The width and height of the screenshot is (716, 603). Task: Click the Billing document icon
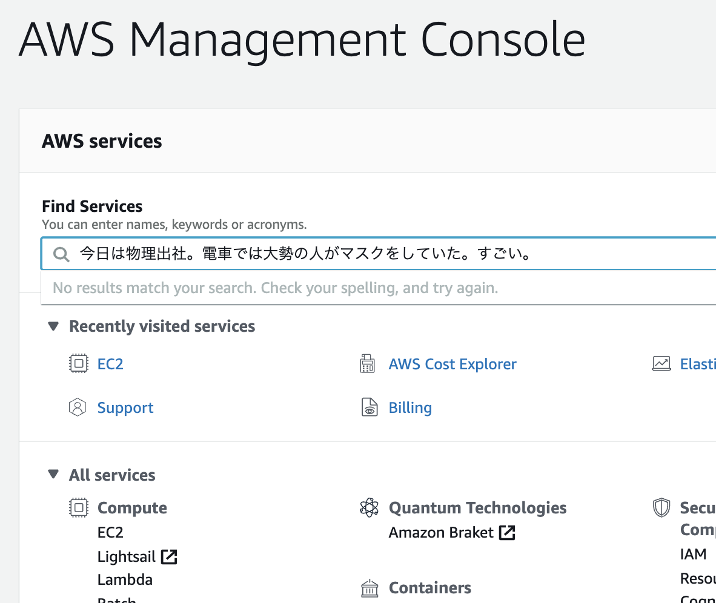370,407
